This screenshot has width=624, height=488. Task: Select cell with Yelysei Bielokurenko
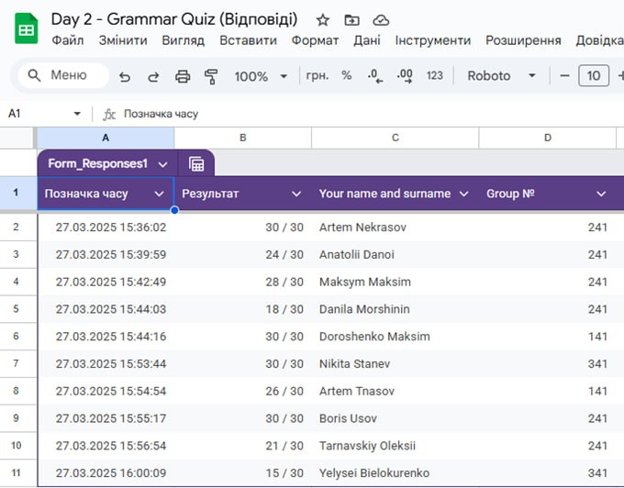click(x=396, y=473)
